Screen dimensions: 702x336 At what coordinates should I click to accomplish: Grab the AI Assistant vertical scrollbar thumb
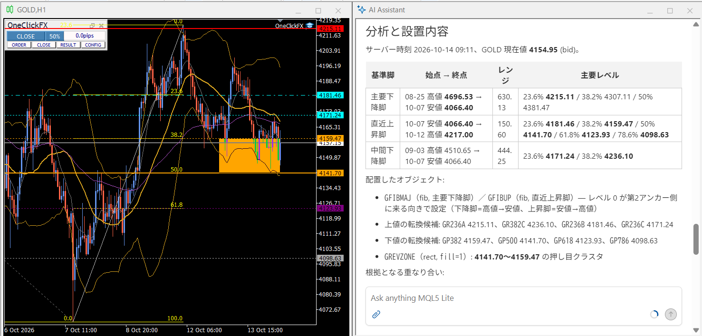point(696,239)
